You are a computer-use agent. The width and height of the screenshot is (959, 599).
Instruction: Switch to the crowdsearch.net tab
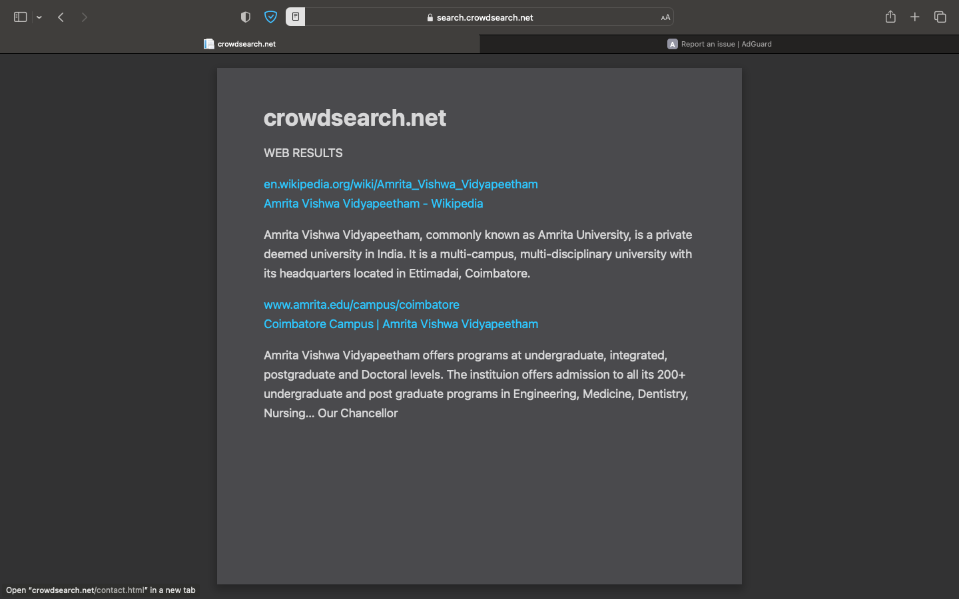[x=246, y=43]
